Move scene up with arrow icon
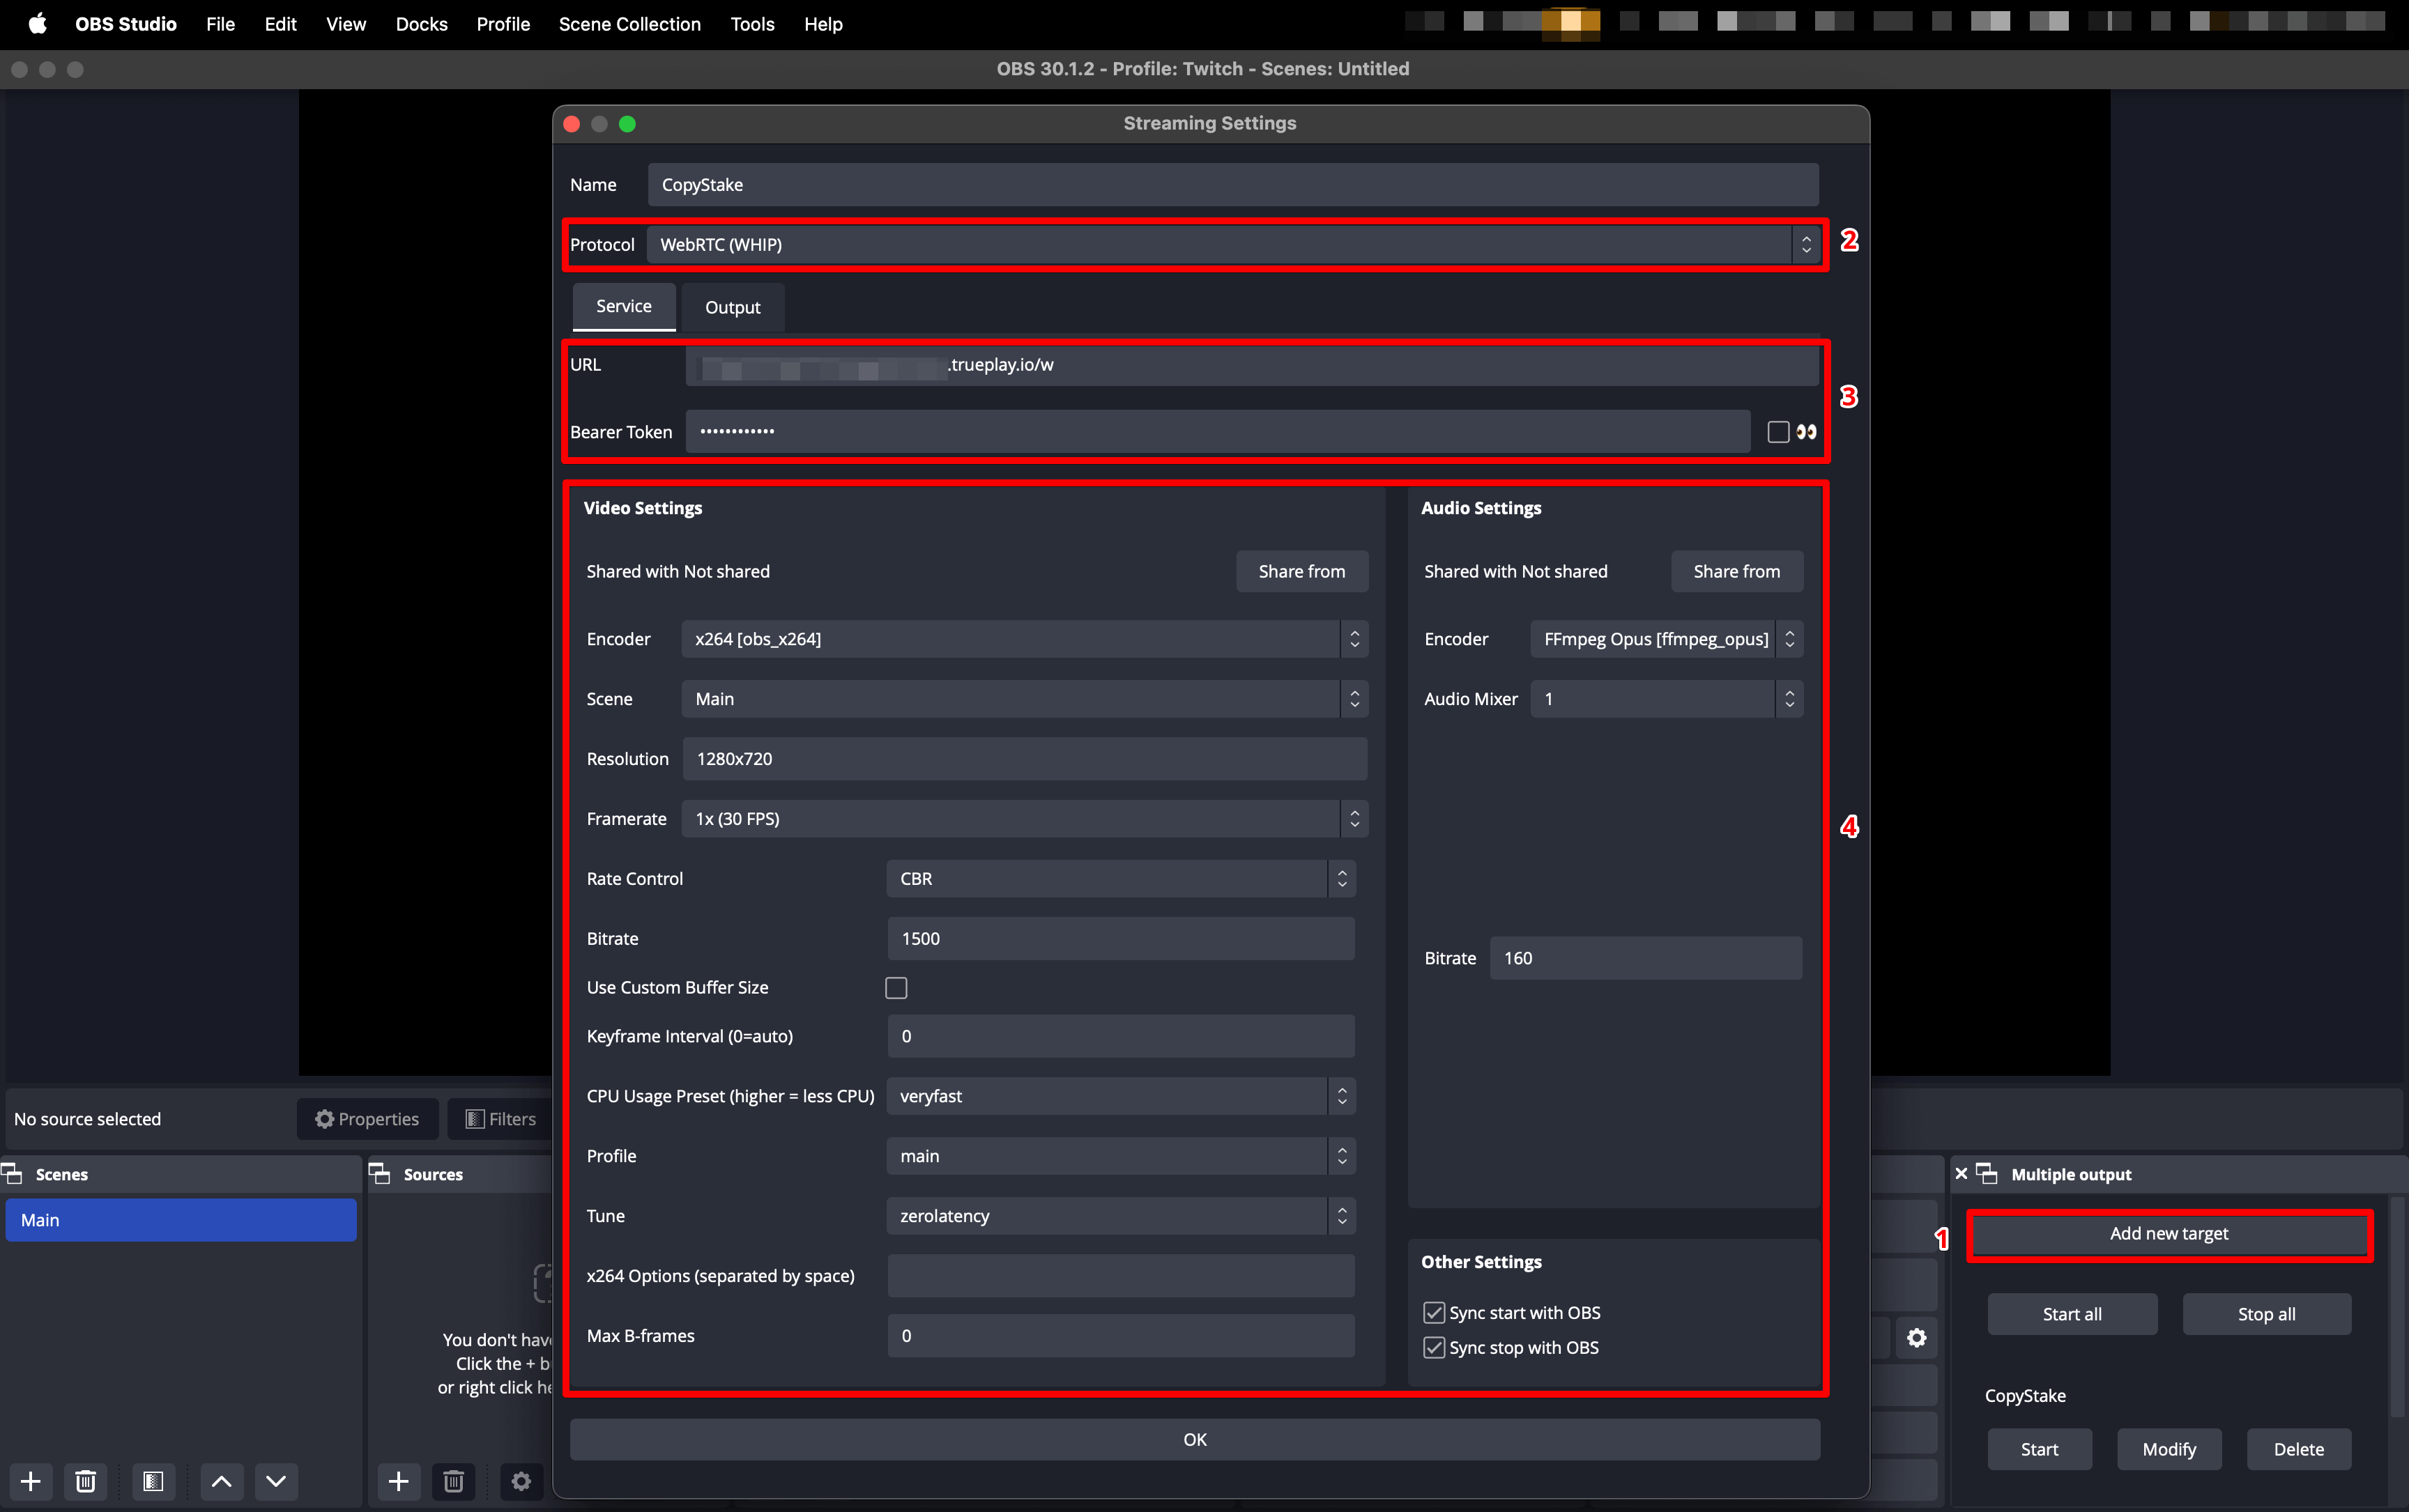2409x1512 pixels. [x=222, y=1481]
